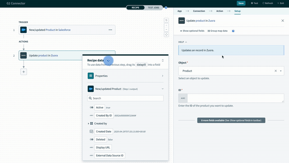Zoom in on the recipe canvas
This screenshot has height=163, width=289.
pos(166,25)
